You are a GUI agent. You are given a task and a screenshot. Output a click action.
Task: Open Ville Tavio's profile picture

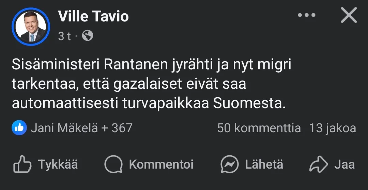click(31, 27)
